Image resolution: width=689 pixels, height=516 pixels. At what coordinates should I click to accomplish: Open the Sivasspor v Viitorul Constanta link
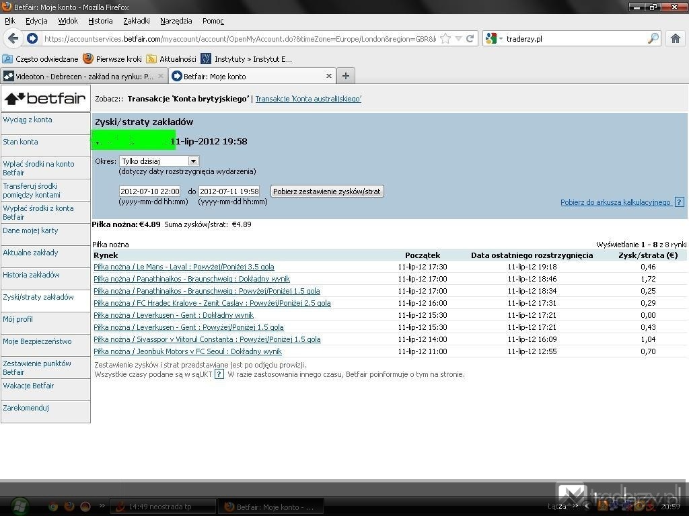click(207, 339)
